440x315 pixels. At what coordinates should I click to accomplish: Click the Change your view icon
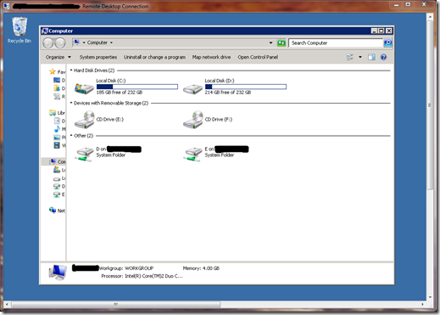(350, 57)
